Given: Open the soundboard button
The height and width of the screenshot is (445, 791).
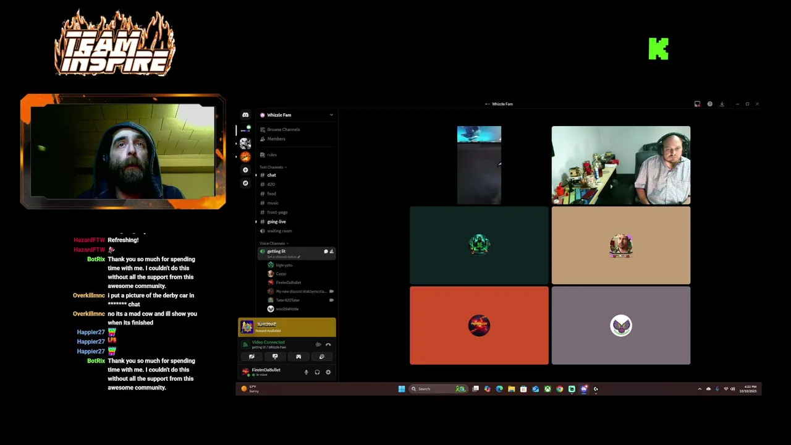Looking at the screenshot, I should click(321, 357).
